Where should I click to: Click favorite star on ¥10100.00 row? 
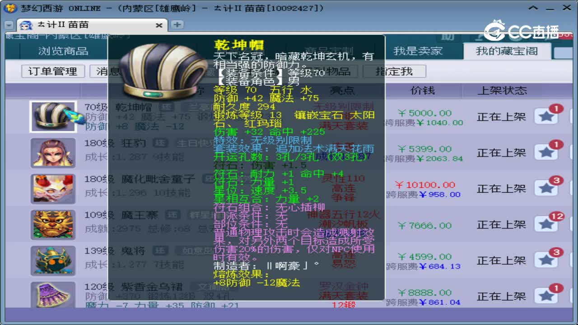tap(546, 189)
